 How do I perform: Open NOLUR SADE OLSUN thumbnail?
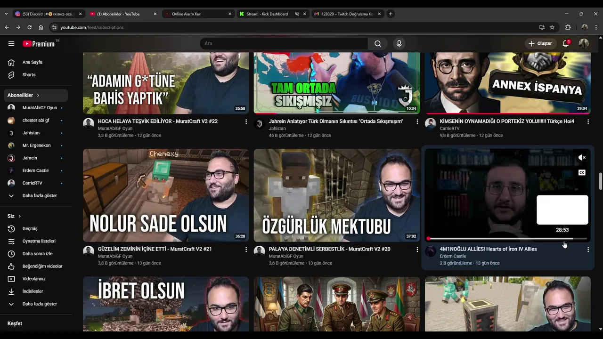pyautogui.click(x=166, y=195)
